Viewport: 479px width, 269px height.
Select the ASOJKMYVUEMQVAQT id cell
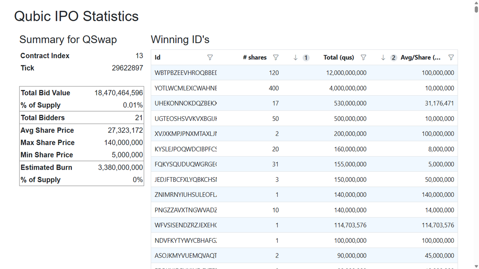185,256
